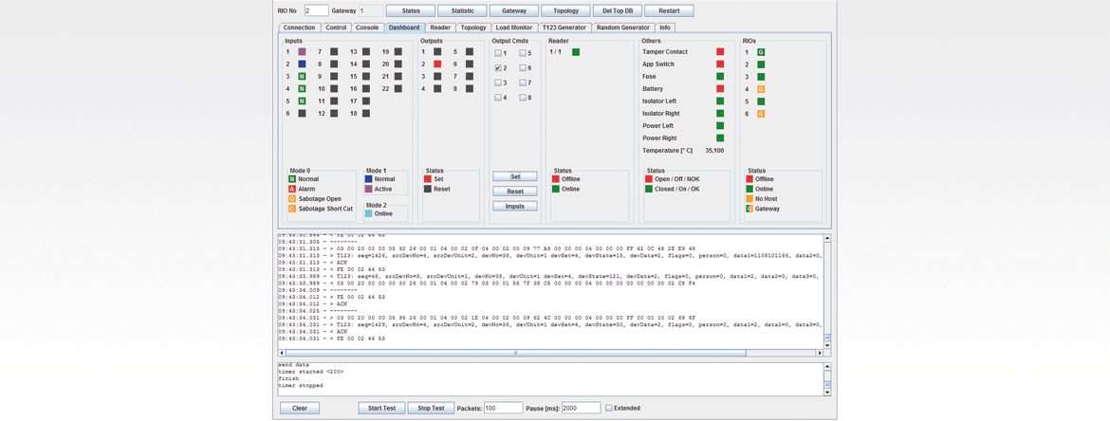Switch to the T123 Generator tab
This screenshot has width=1110, height=421.
(x=564, y=27)
